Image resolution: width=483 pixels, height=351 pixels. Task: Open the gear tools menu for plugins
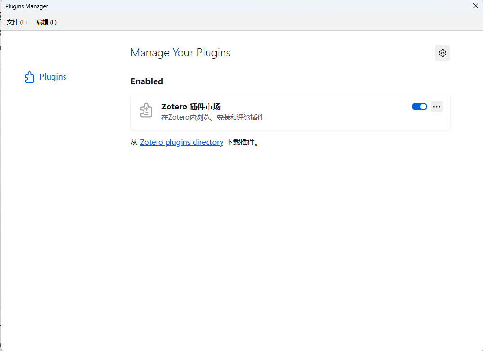(x=443, y=53)
